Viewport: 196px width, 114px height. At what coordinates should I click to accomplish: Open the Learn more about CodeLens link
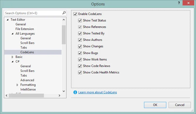tap(97, 92)
